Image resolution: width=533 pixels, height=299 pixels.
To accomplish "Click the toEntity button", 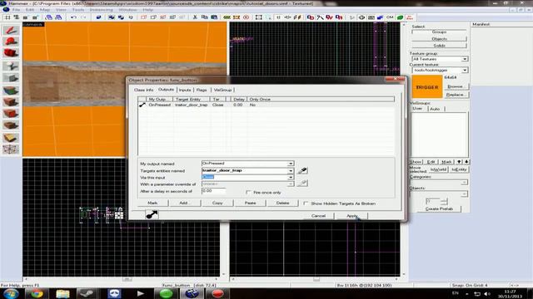I will 459,169.
